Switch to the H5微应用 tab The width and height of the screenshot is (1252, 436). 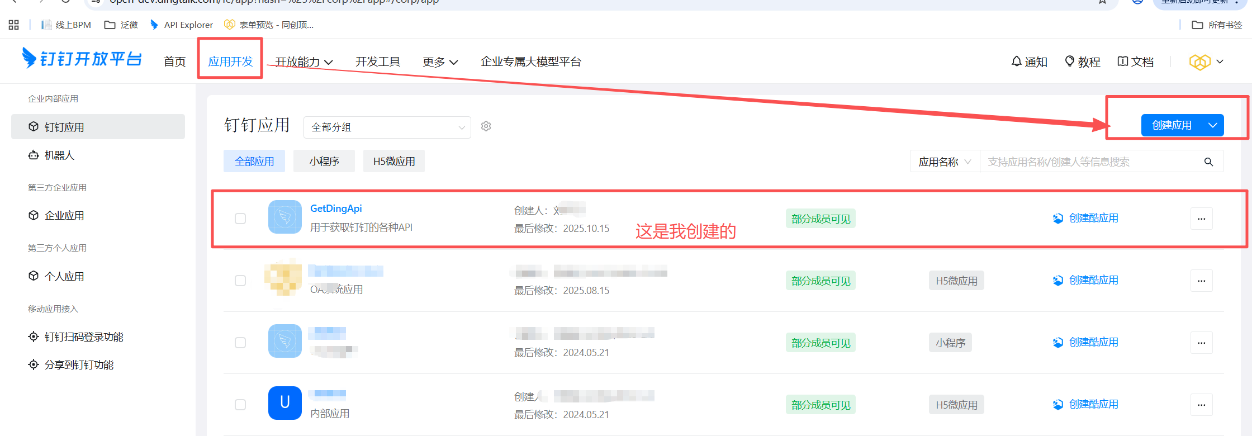point(394,161)
